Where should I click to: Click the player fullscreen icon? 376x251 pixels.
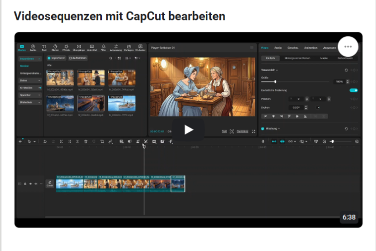(x=253, y=131)
